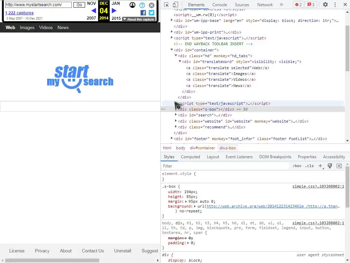The height and width of the screenshot is (263, 350).
Task: Click the errors count badge showing 2
Action: click(298, 4)
